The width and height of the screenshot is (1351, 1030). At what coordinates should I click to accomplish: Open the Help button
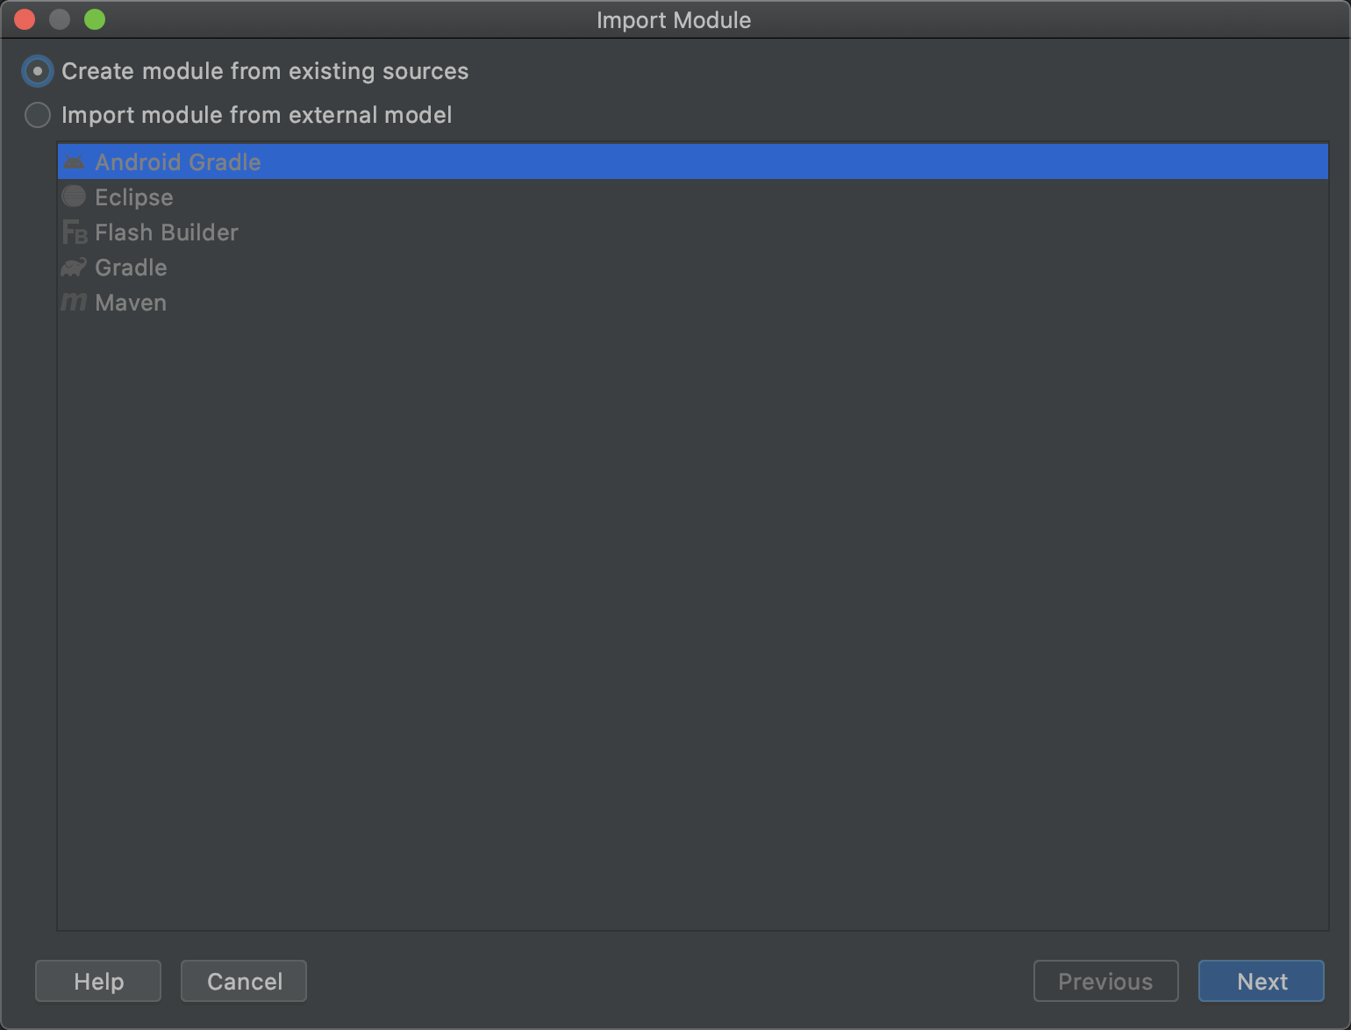(x=98, y=981)
